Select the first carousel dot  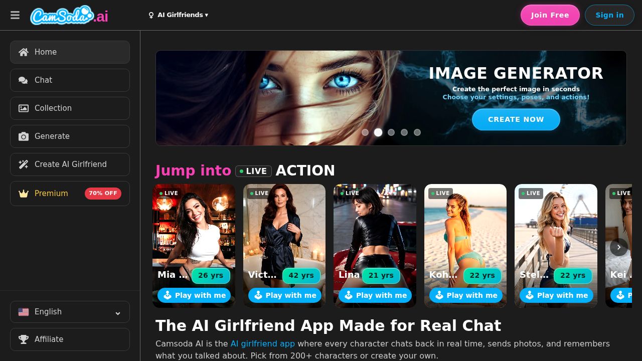pos(365,132)
